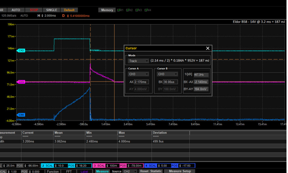288x173 pixels.
Task: Open the FFT tab
Action: click(69, 171)
